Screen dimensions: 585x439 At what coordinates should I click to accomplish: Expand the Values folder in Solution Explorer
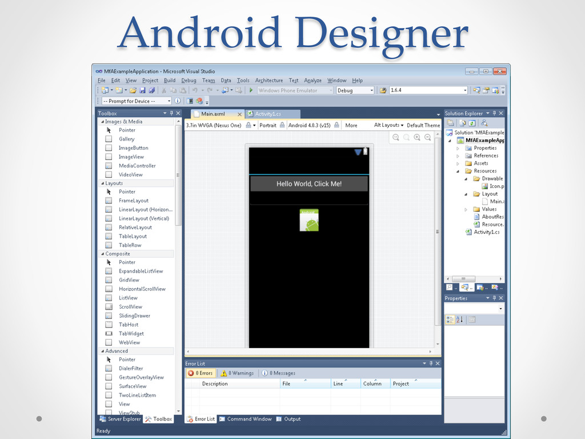(466, 209)
